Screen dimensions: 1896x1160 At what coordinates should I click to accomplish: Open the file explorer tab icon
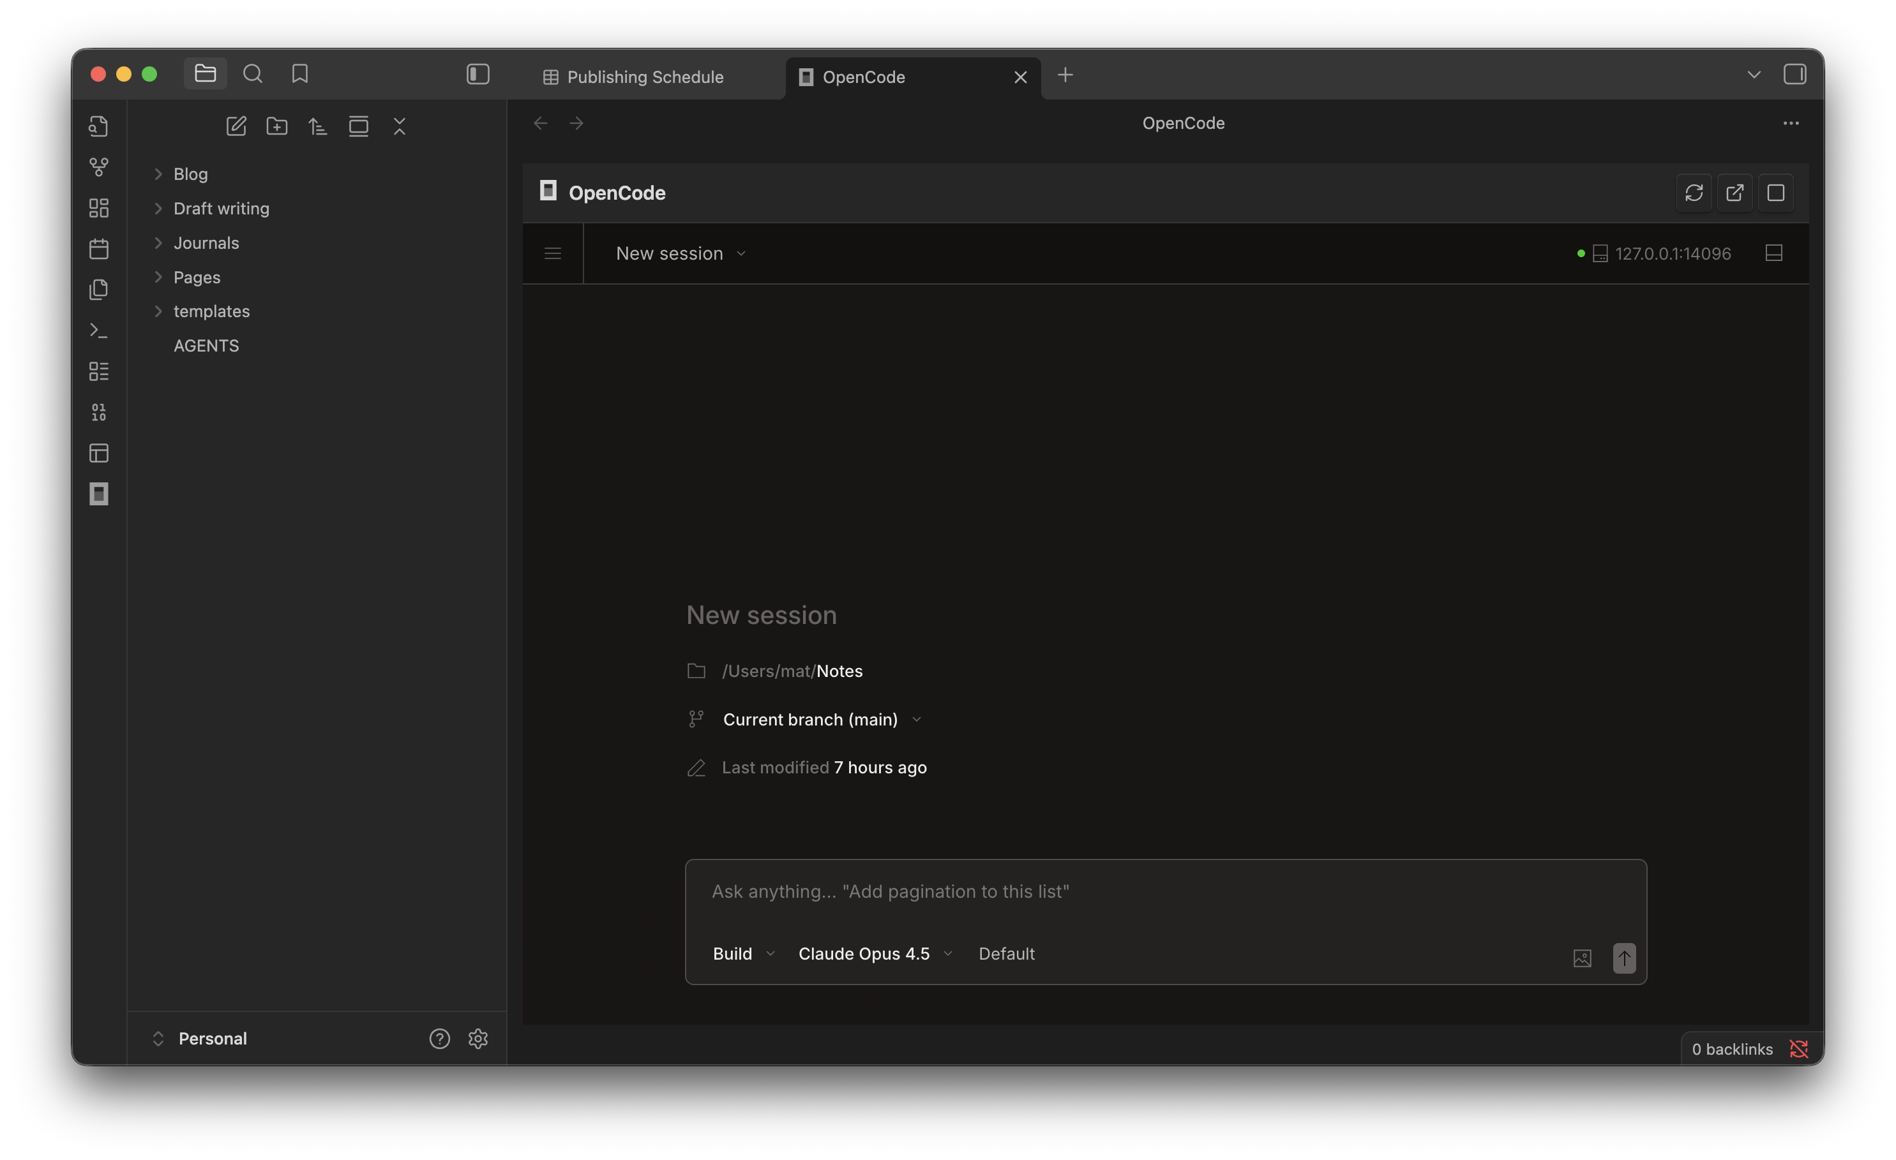(x=205, y=74)
